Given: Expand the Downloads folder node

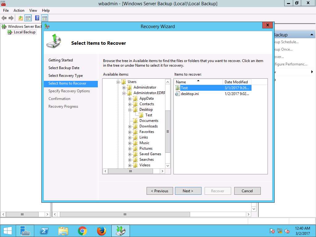Looking at the screenshot, I should [x=130, y=126].
